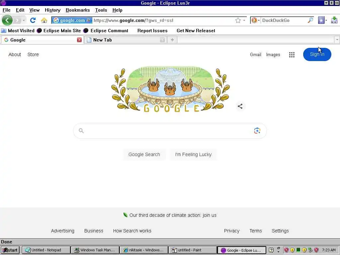
Task: Switch to untitled - Paint in taskbar
Action: tap(193, 250)
